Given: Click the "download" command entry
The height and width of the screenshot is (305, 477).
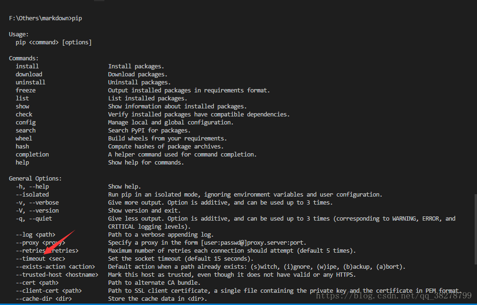Looking at the screenshot, I should [29, 74].
